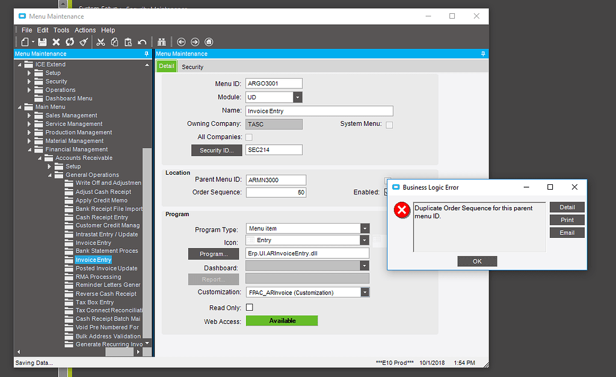Expand the Accounts Receivable tree node

tap(40, 157)
